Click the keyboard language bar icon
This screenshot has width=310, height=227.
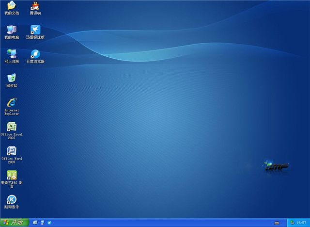[277, 223]
